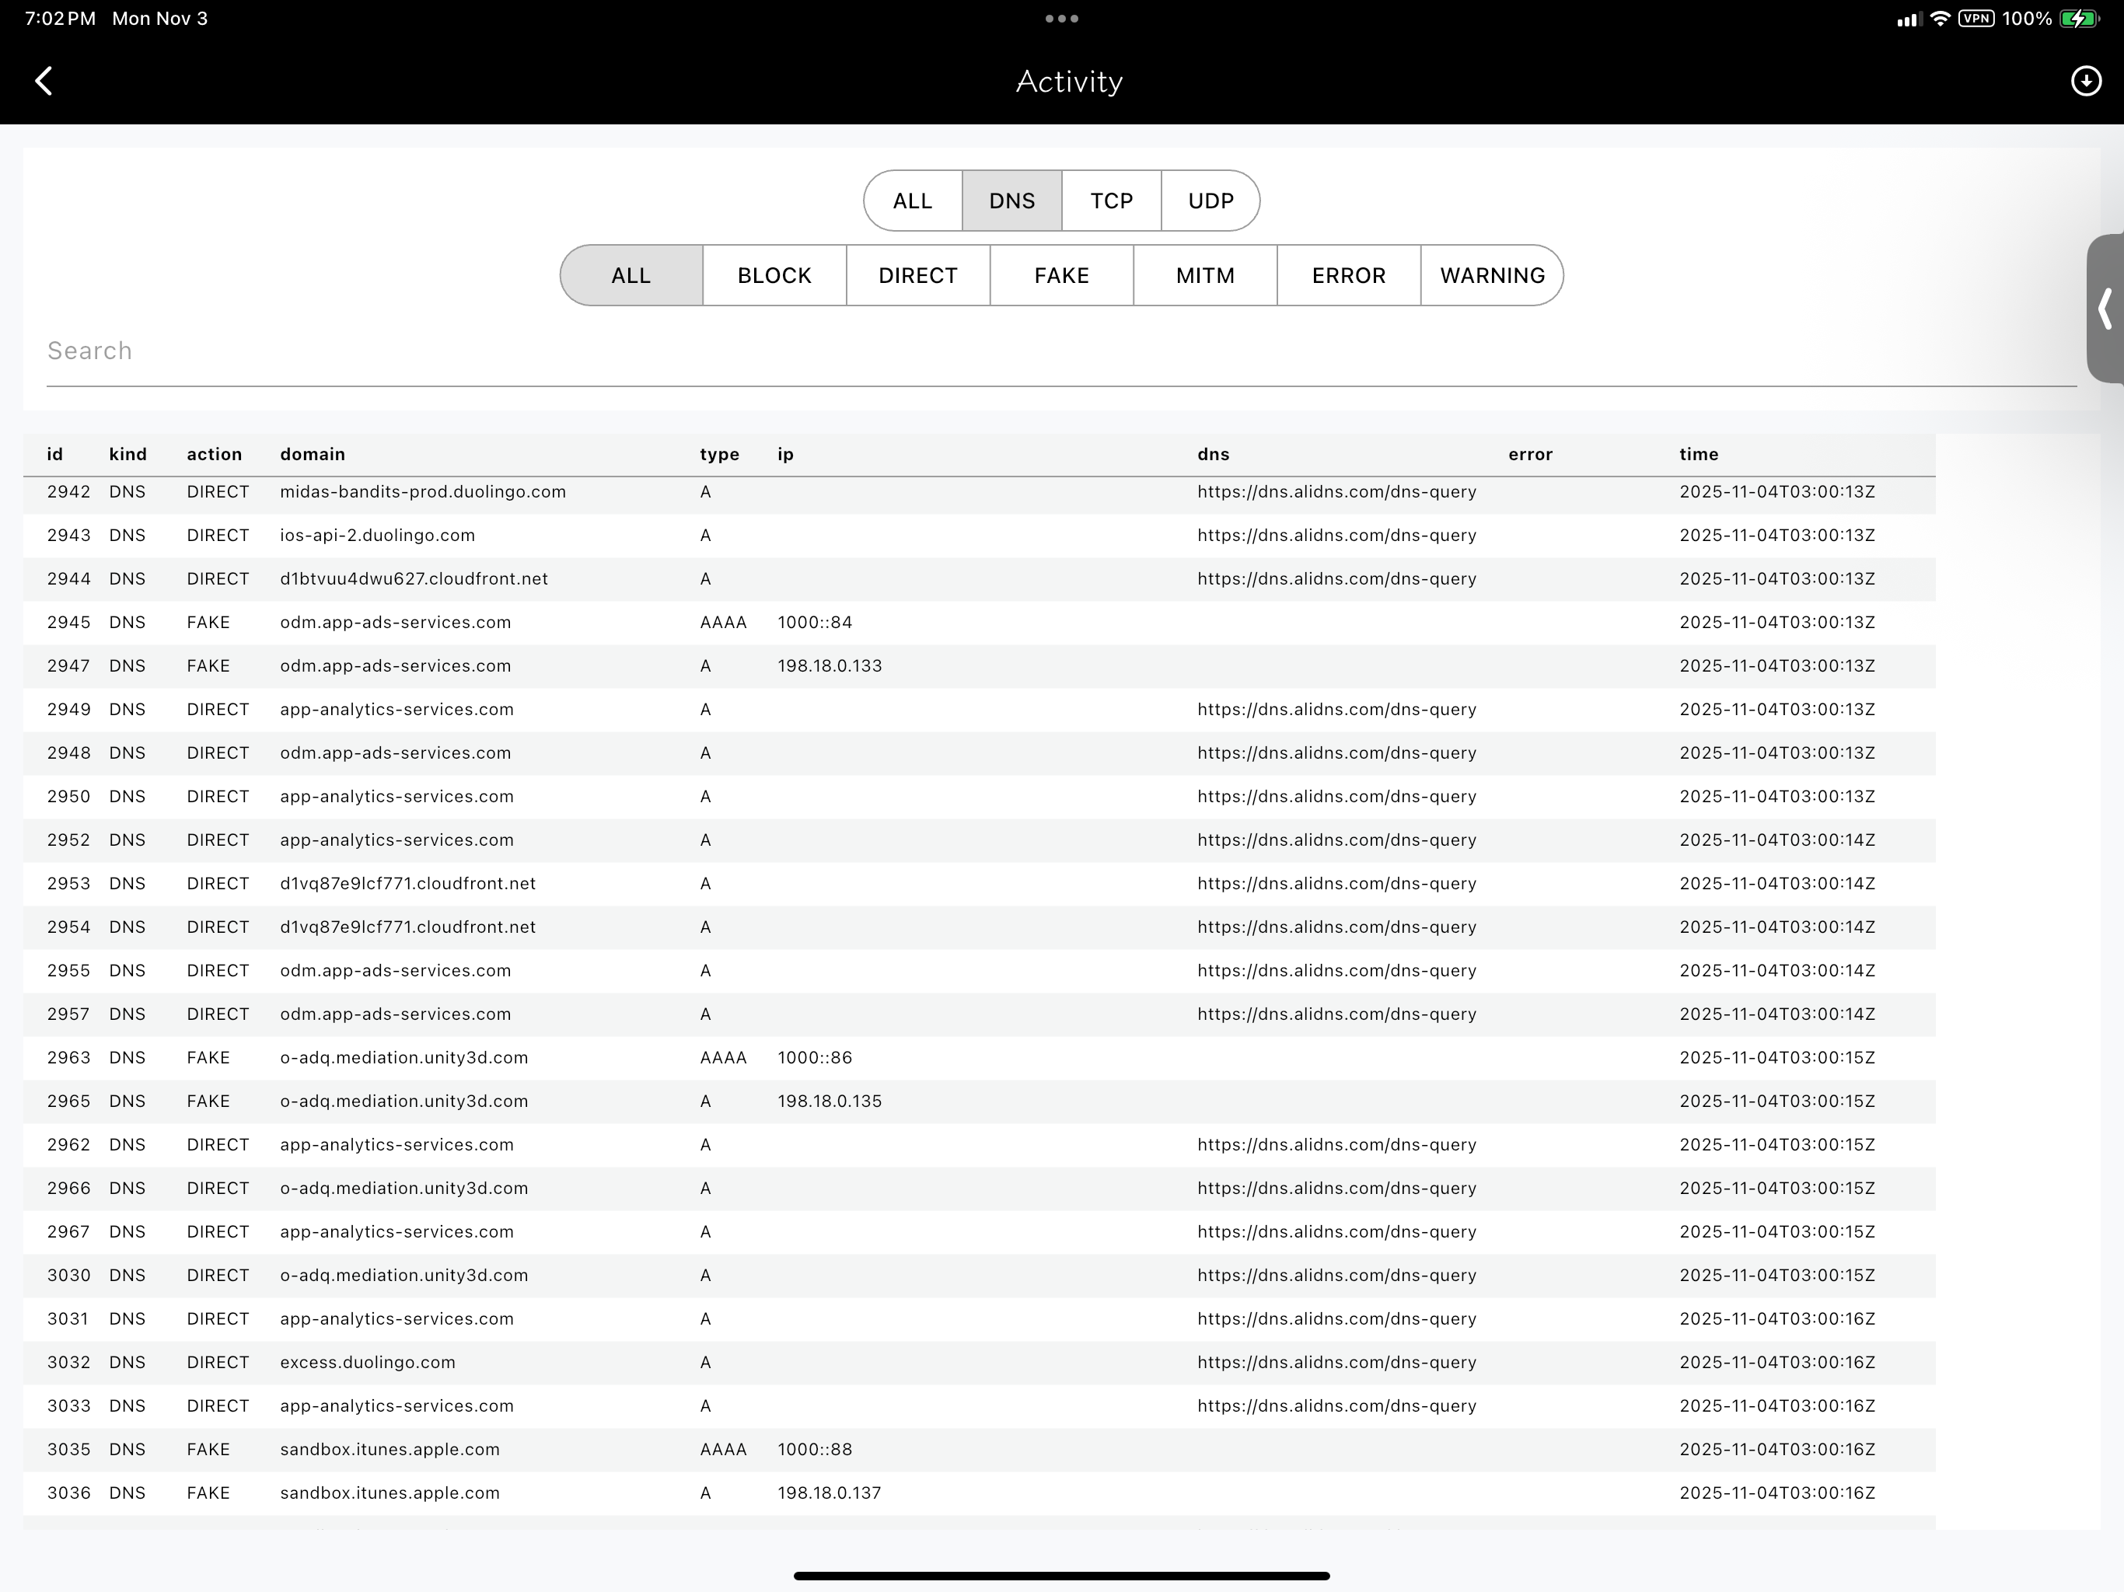Switch to the UDP tab
This screenshot has height=1592, width=2124.
click(1210, 201)
